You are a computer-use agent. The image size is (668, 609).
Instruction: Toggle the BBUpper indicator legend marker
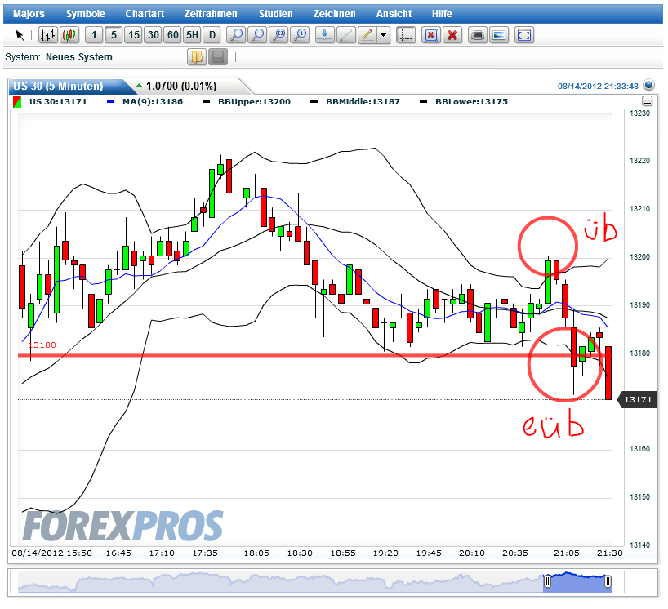207,101
